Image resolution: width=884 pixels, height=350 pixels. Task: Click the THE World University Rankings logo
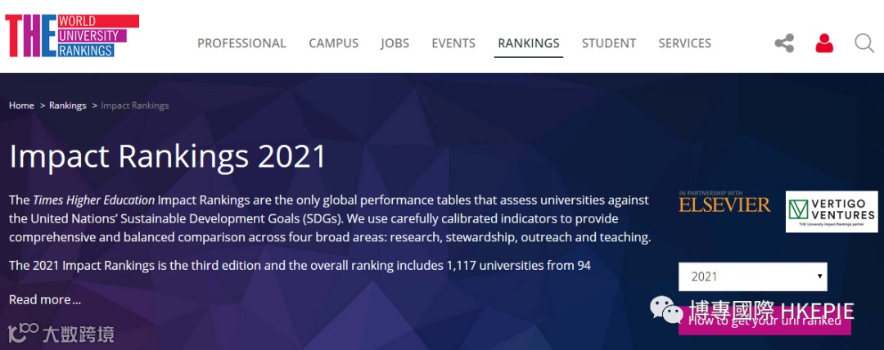point(72,35)
